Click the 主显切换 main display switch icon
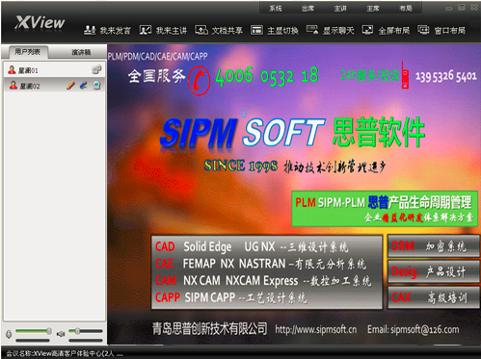Viewport: 481px width, 359px height. point(256,30)
